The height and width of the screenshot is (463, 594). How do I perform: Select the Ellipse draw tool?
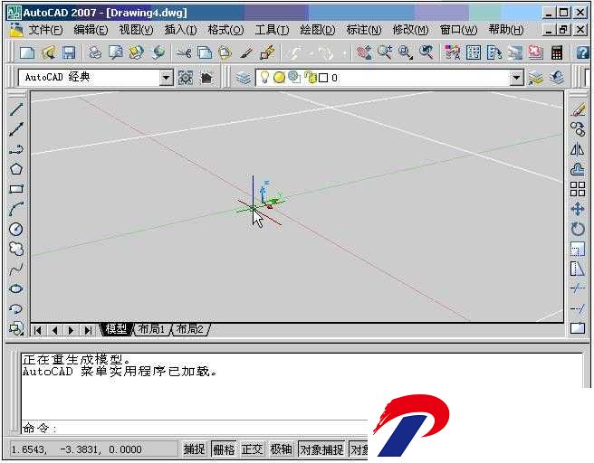pos(16,289)
